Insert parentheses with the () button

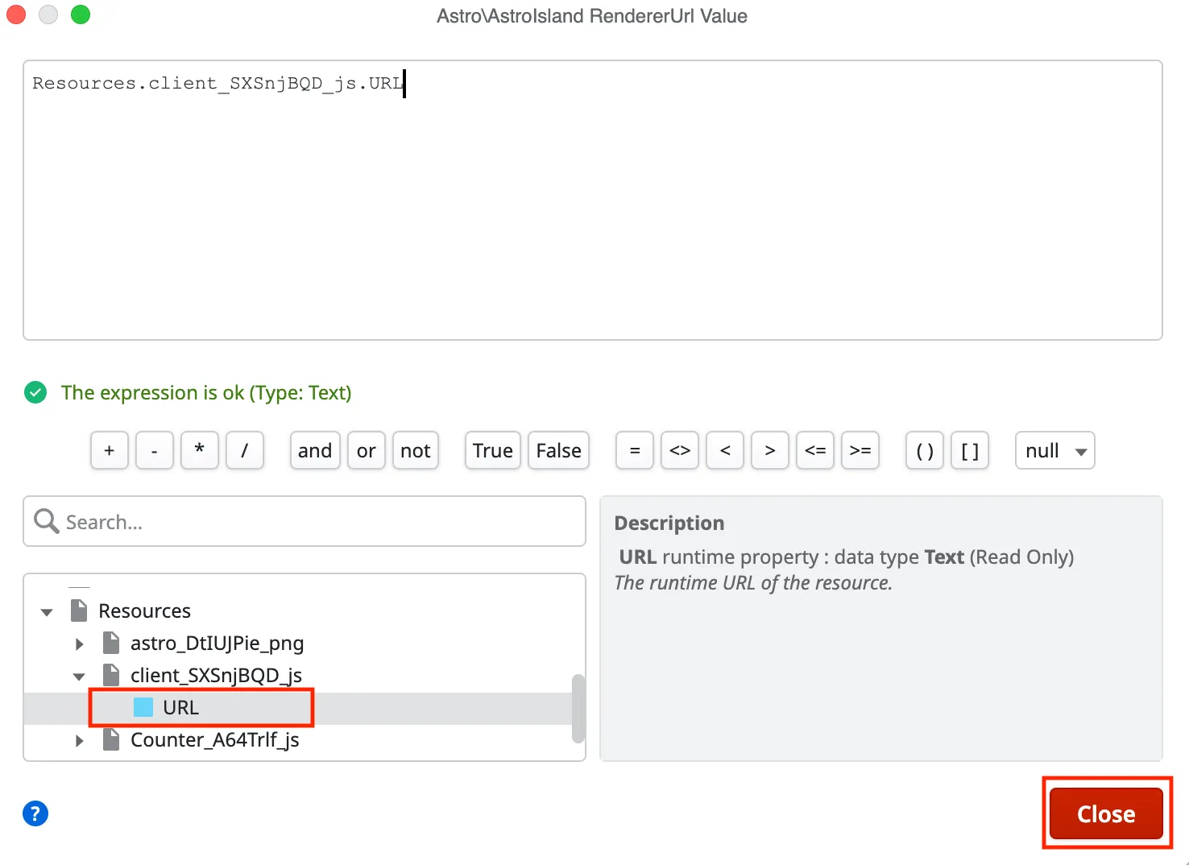pos(924,450)
